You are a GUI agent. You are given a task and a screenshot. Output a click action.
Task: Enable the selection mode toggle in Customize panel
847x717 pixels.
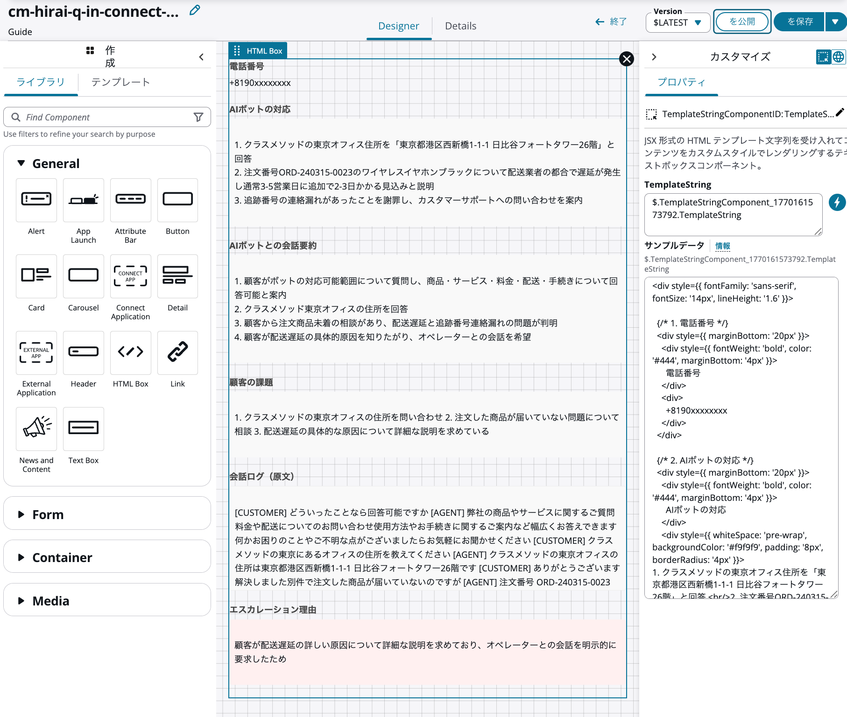coord(820,56)
